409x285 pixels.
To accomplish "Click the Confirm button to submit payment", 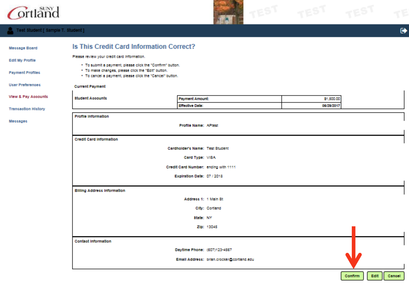I will pos(352,276).
